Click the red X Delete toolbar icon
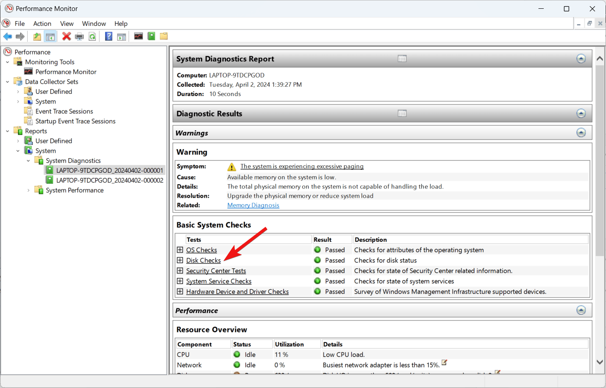 click(66, 36)
